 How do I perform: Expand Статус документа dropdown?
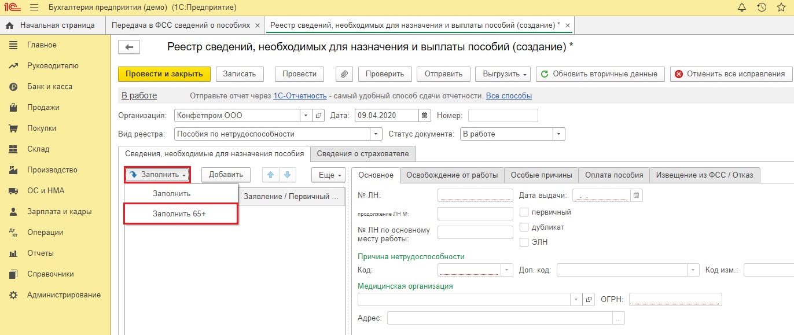click(558, 134)
